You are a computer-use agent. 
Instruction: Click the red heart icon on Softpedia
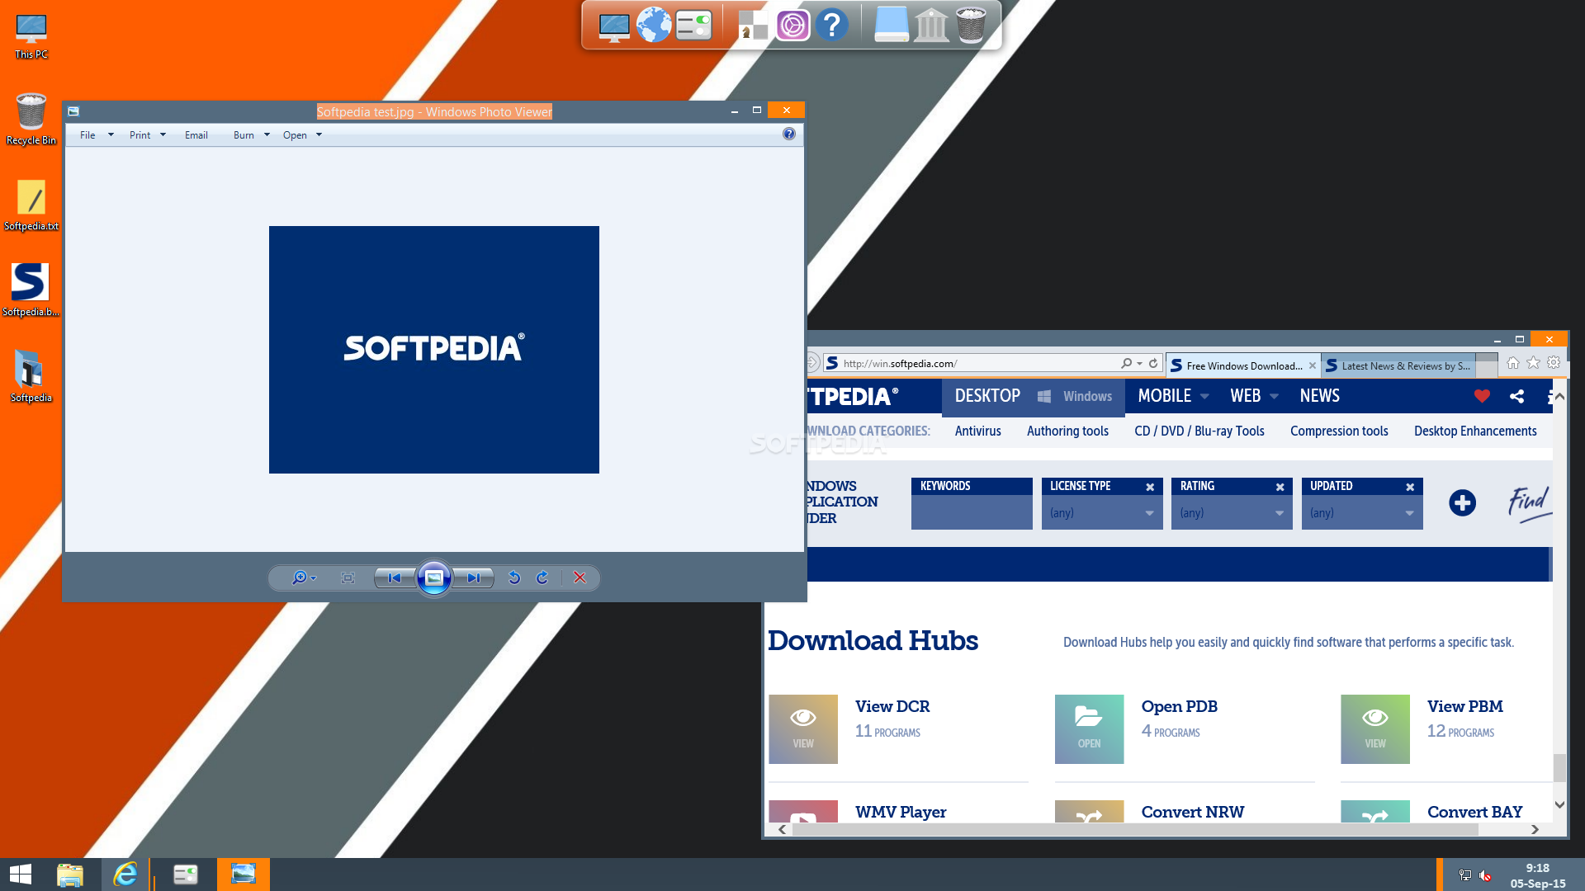[x=1482, y=396]
